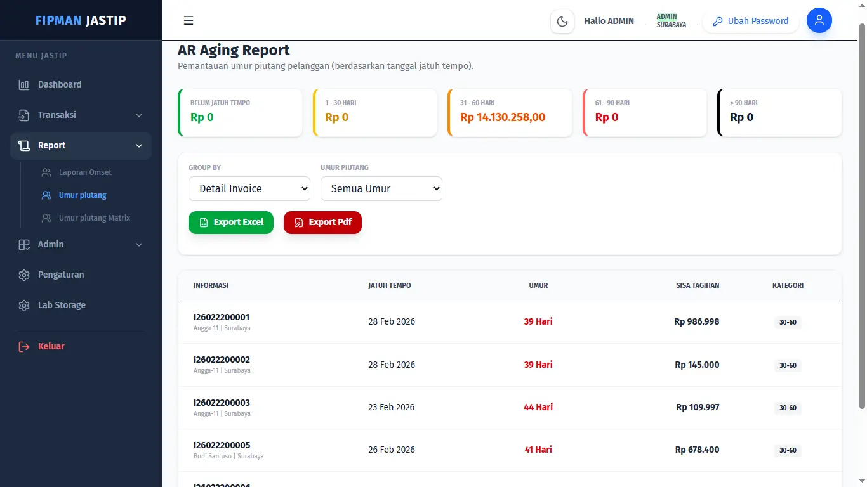
Task: Click the Rp 145.000 amount
Action: [697, 365]
